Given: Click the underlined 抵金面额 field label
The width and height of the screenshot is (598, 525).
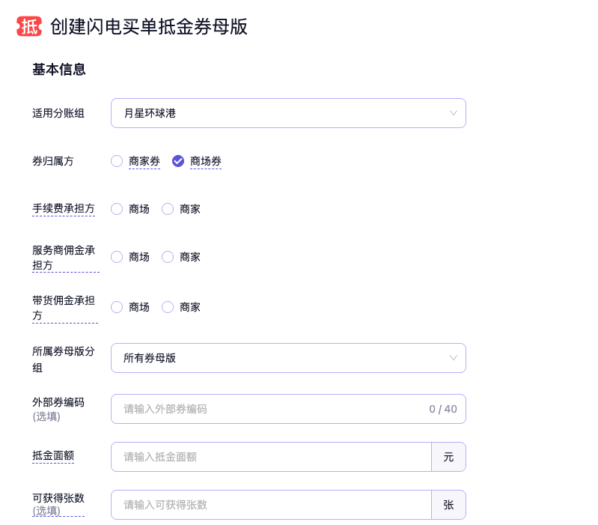Looking at the screenshot, I should tap(53, 456).
